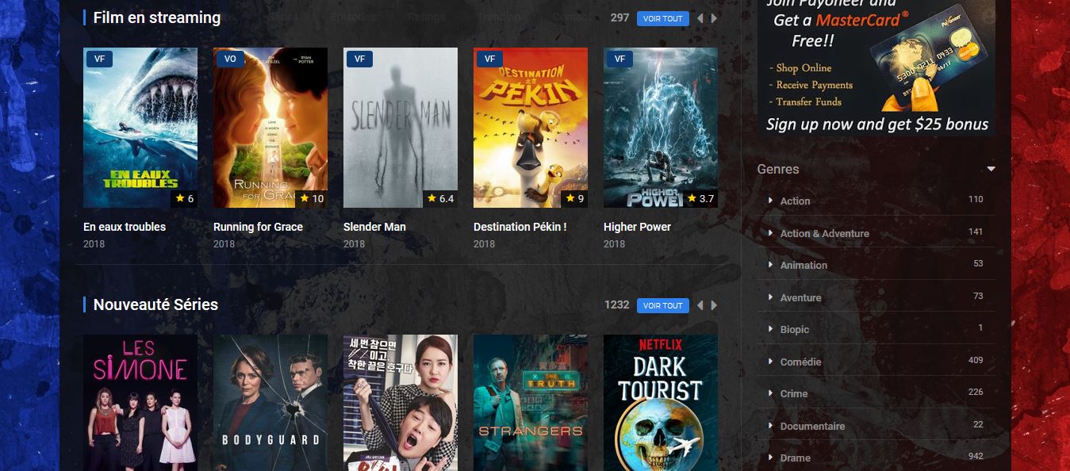The width and height of the screenshot is (1070, 471).
Task: Click previous arrow in Film en streaming
Action: [x=700, y=18]
